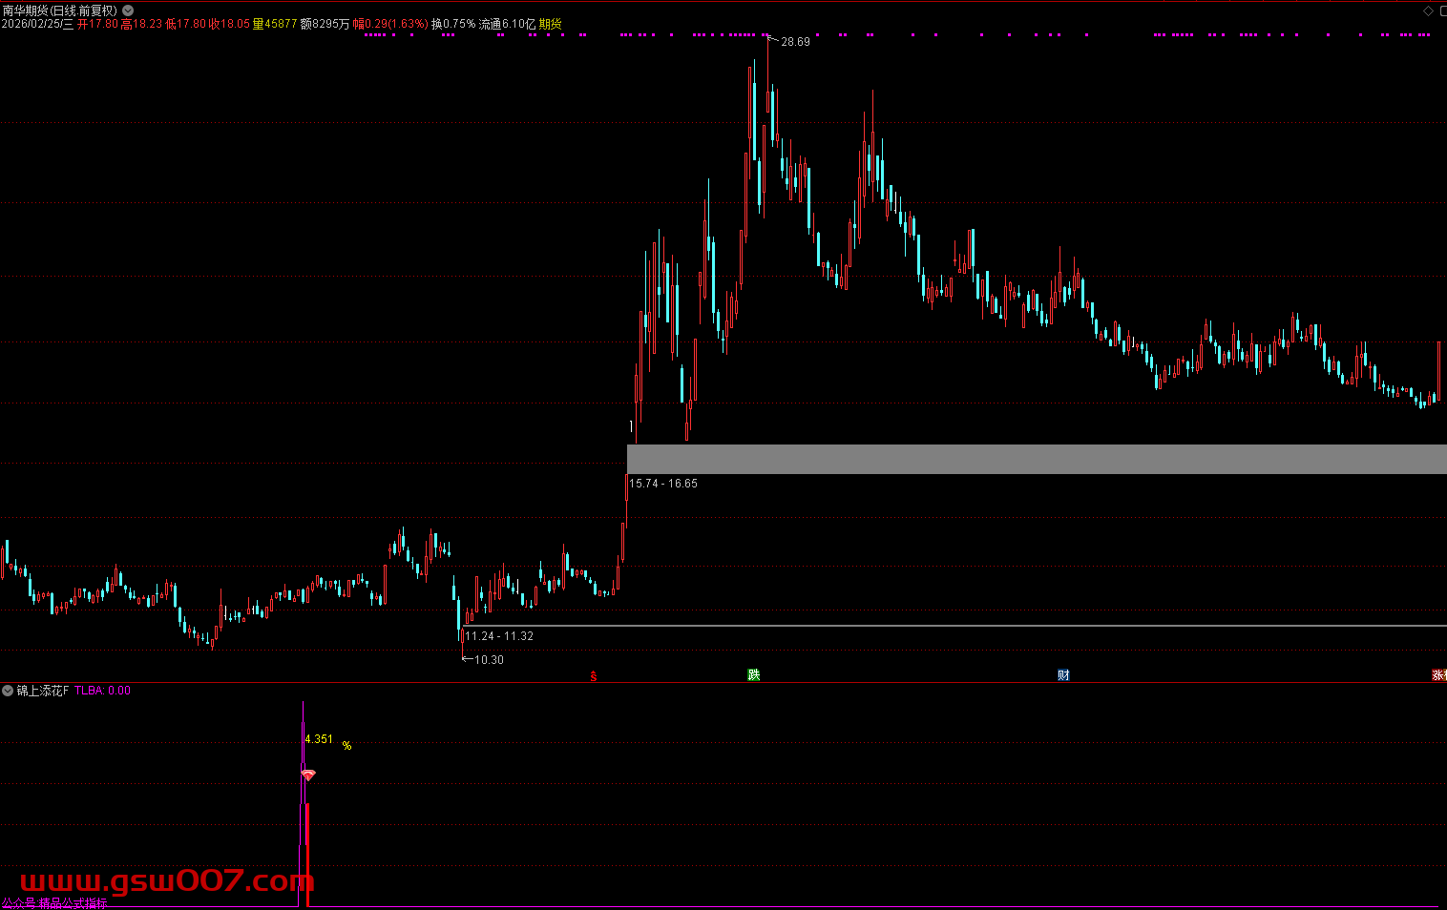This screenshot has height=910, width=1447.
Task: Click the red S marker icon
Action: pyautogui.click(x=594, y=675)
